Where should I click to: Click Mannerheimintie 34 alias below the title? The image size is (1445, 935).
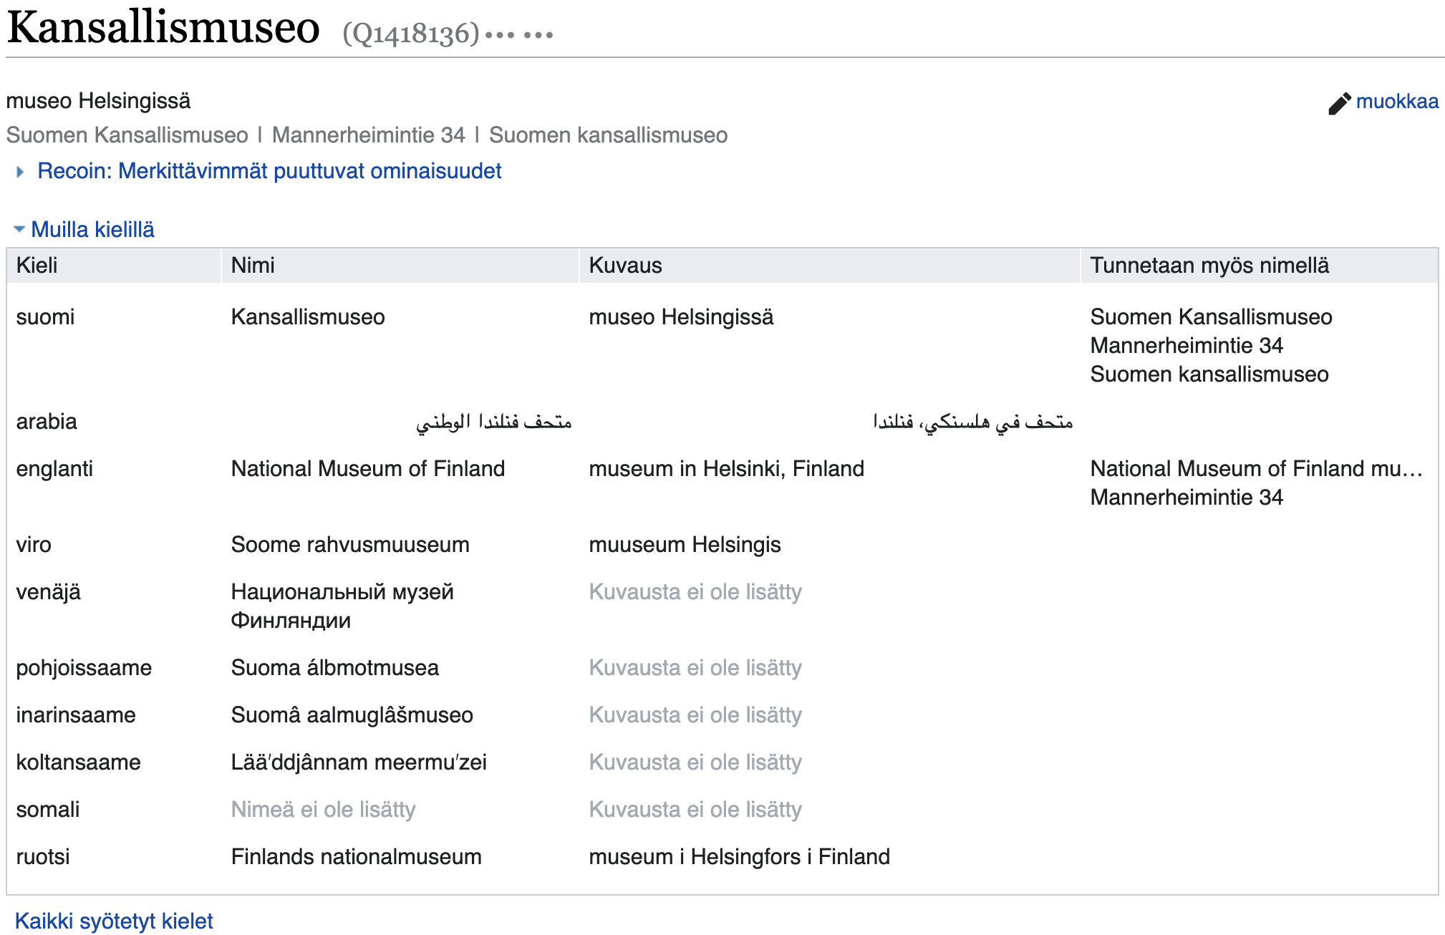369,135
